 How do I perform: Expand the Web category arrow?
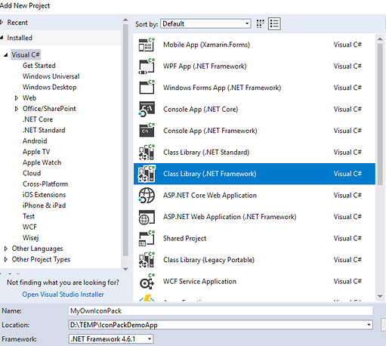point(17,97)
